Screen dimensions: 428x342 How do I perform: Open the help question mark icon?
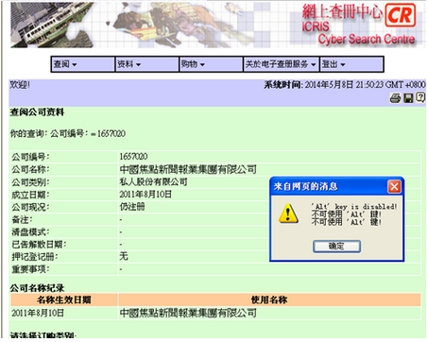tap(420, 97)
